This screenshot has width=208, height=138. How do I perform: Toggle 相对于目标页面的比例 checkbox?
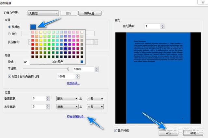(9, 76)
